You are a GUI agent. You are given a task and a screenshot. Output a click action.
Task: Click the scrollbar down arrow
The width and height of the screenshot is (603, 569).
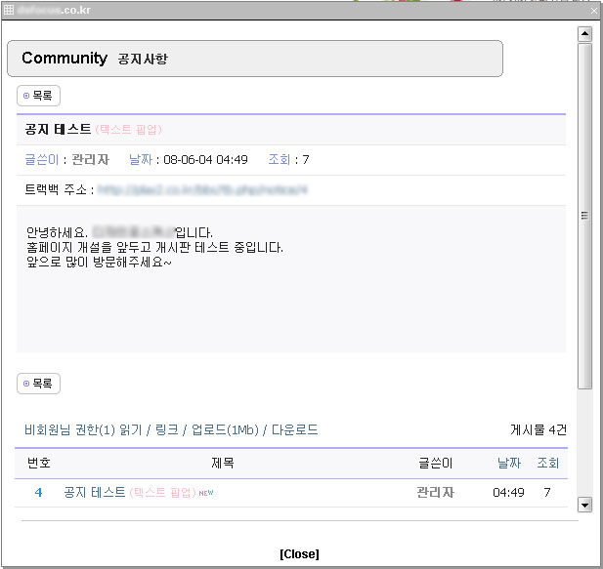[585, 505]
